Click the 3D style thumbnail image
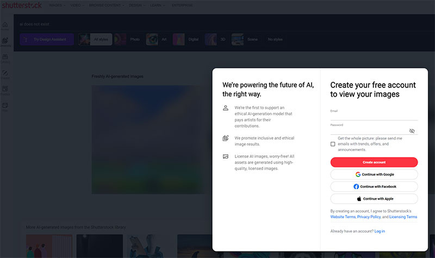This screenshot has height=258, width=435. [x=210, y=39]
